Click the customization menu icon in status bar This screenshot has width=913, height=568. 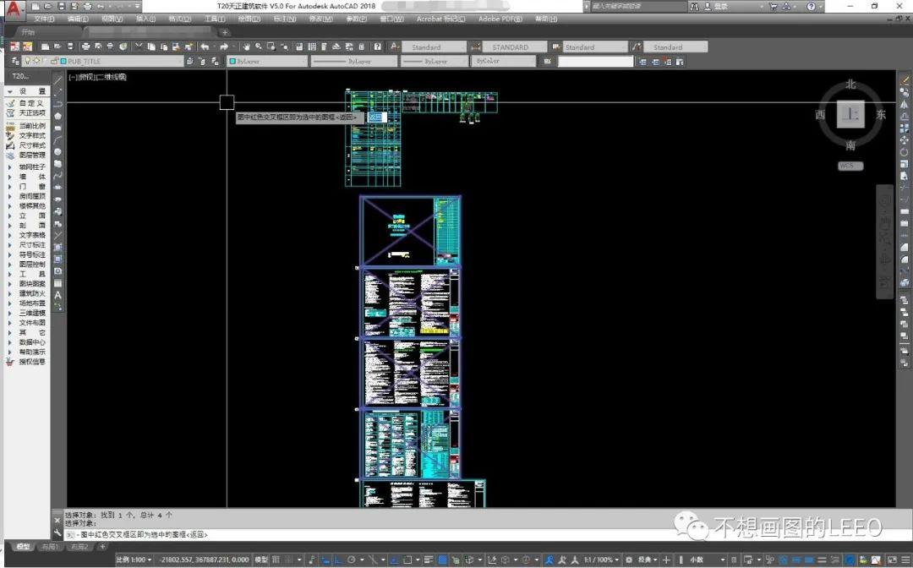(906, 560)
